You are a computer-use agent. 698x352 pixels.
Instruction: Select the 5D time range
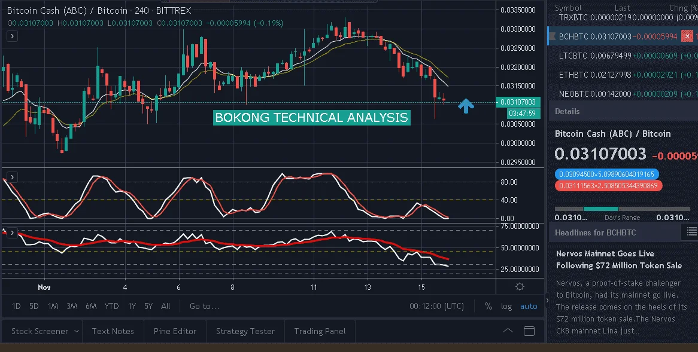[x=34, y=306]
